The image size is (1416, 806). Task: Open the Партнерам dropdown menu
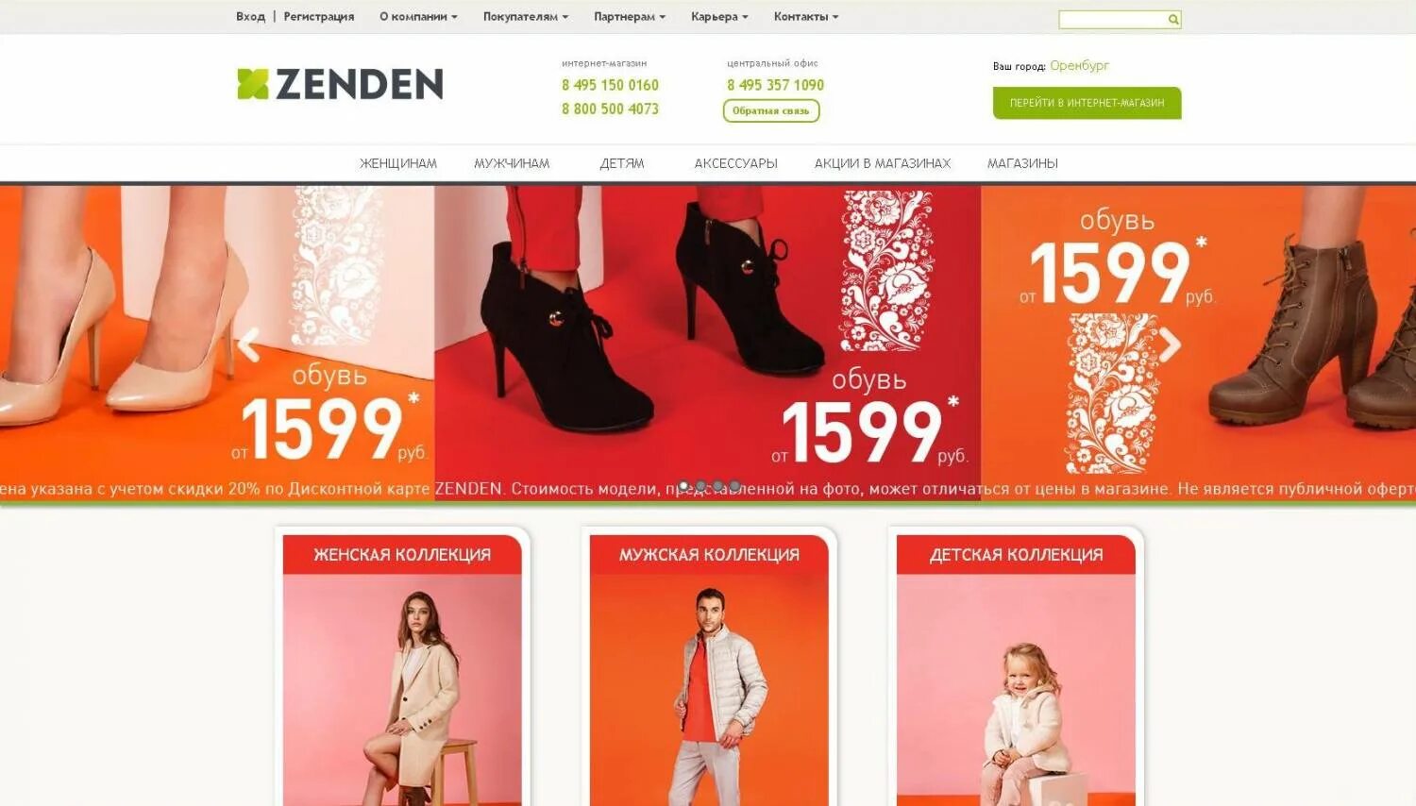(630, 16)
